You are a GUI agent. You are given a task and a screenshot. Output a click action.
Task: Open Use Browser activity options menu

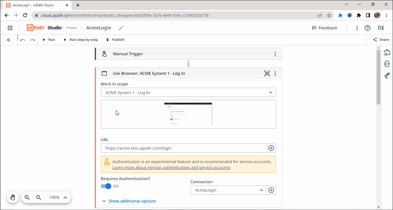coord(275,73)
